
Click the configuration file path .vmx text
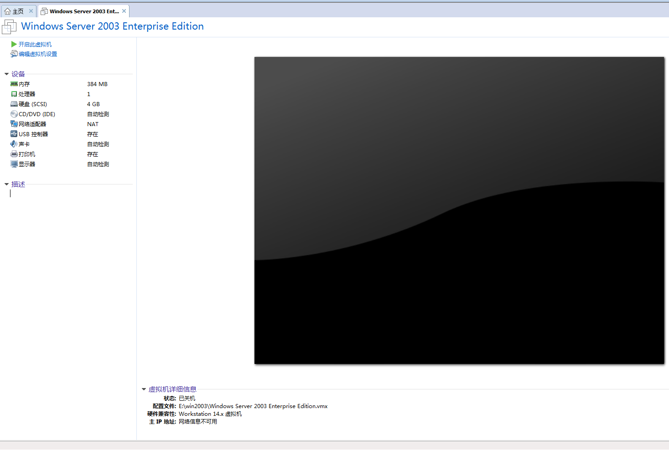[x=253, y=406]
